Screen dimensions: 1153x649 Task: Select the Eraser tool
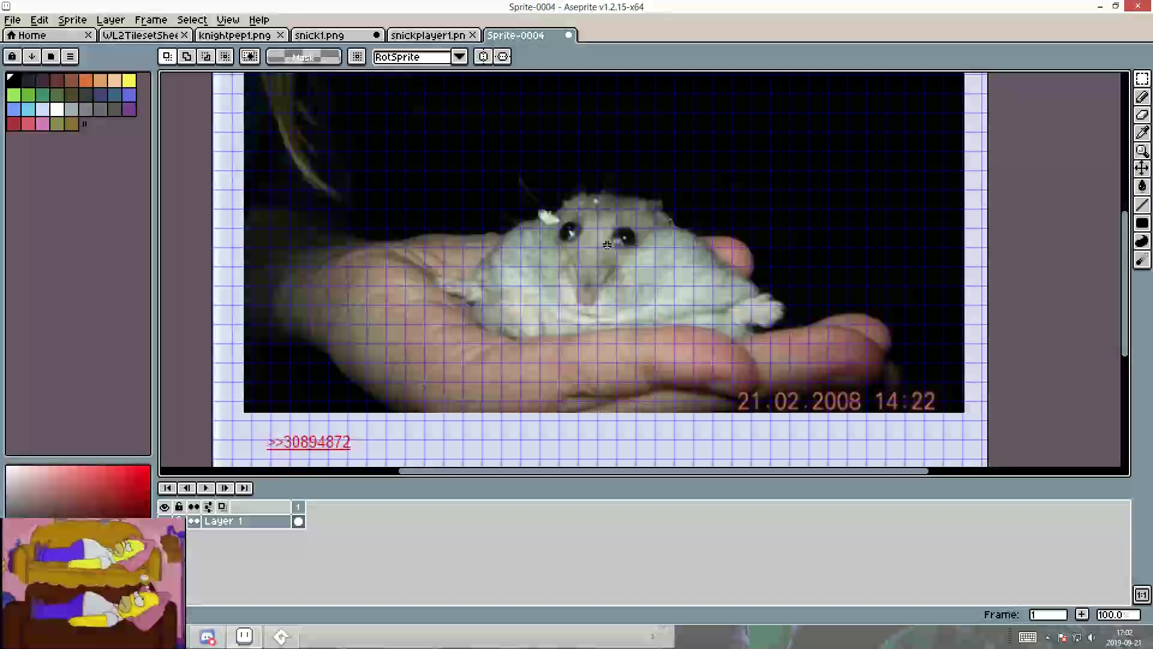1142,115
